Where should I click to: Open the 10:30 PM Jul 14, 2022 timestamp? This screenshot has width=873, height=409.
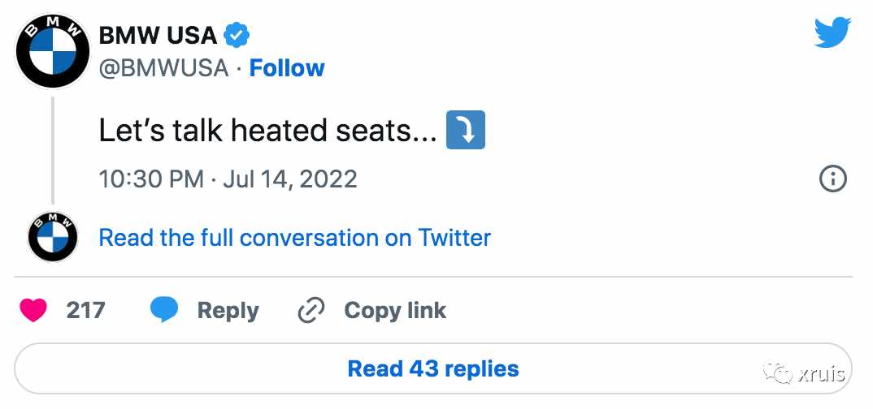[x=228, y=179]
